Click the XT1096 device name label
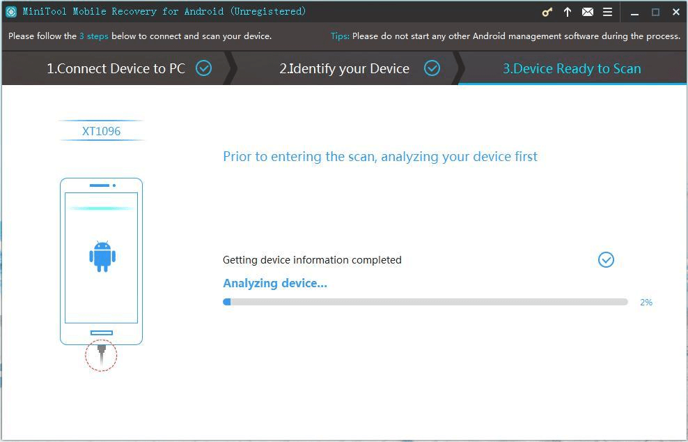This screenshot has width=688, height=442. [102, 131]
